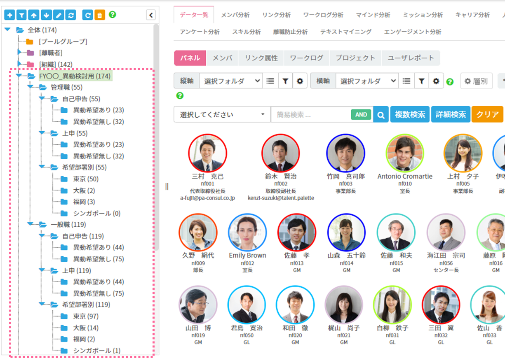The width and height of the screenshot is (505, 358).
Task: Click the pencil edit folder icon
Action: (59, 15)
